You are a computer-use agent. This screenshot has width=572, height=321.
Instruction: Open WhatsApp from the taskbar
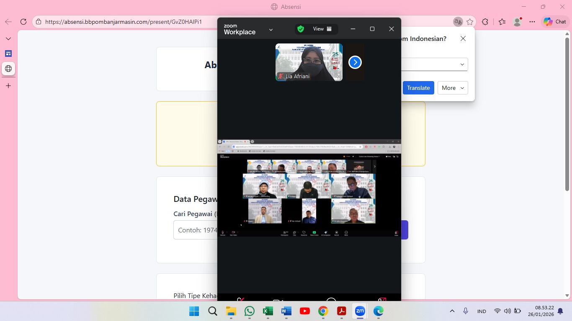[x=250, y=311]
